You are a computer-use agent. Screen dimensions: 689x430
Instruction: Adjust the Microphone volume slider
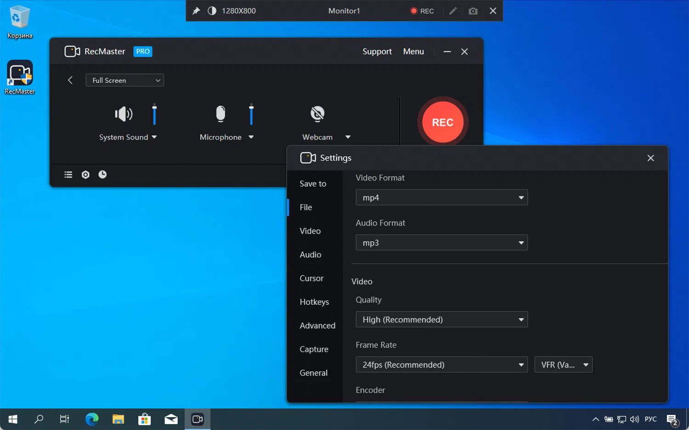tap(251, 114)
